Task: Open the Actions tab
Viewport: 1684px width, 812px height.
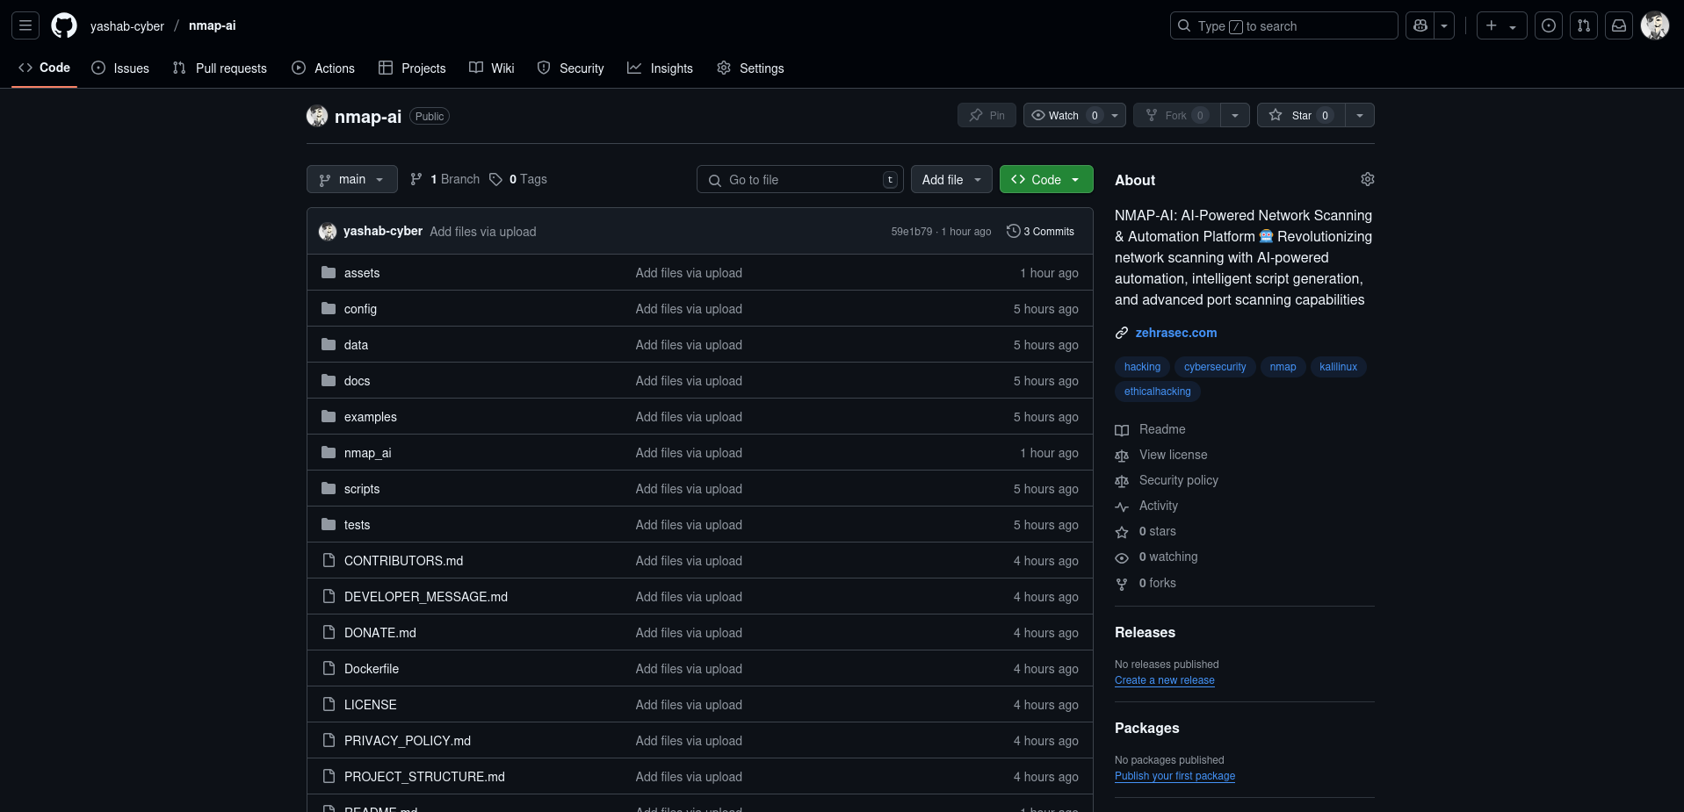Action: click(x=323, y=68)
